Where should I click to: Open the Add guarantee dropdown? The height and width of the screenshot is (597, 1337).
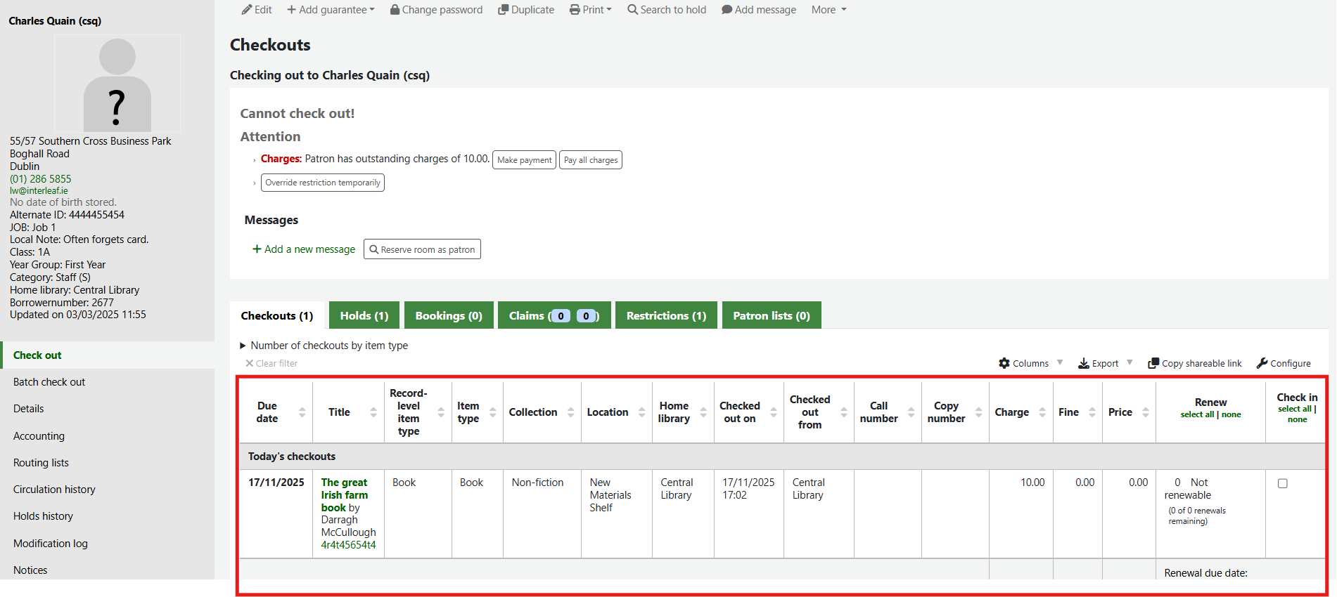(331, 10)
